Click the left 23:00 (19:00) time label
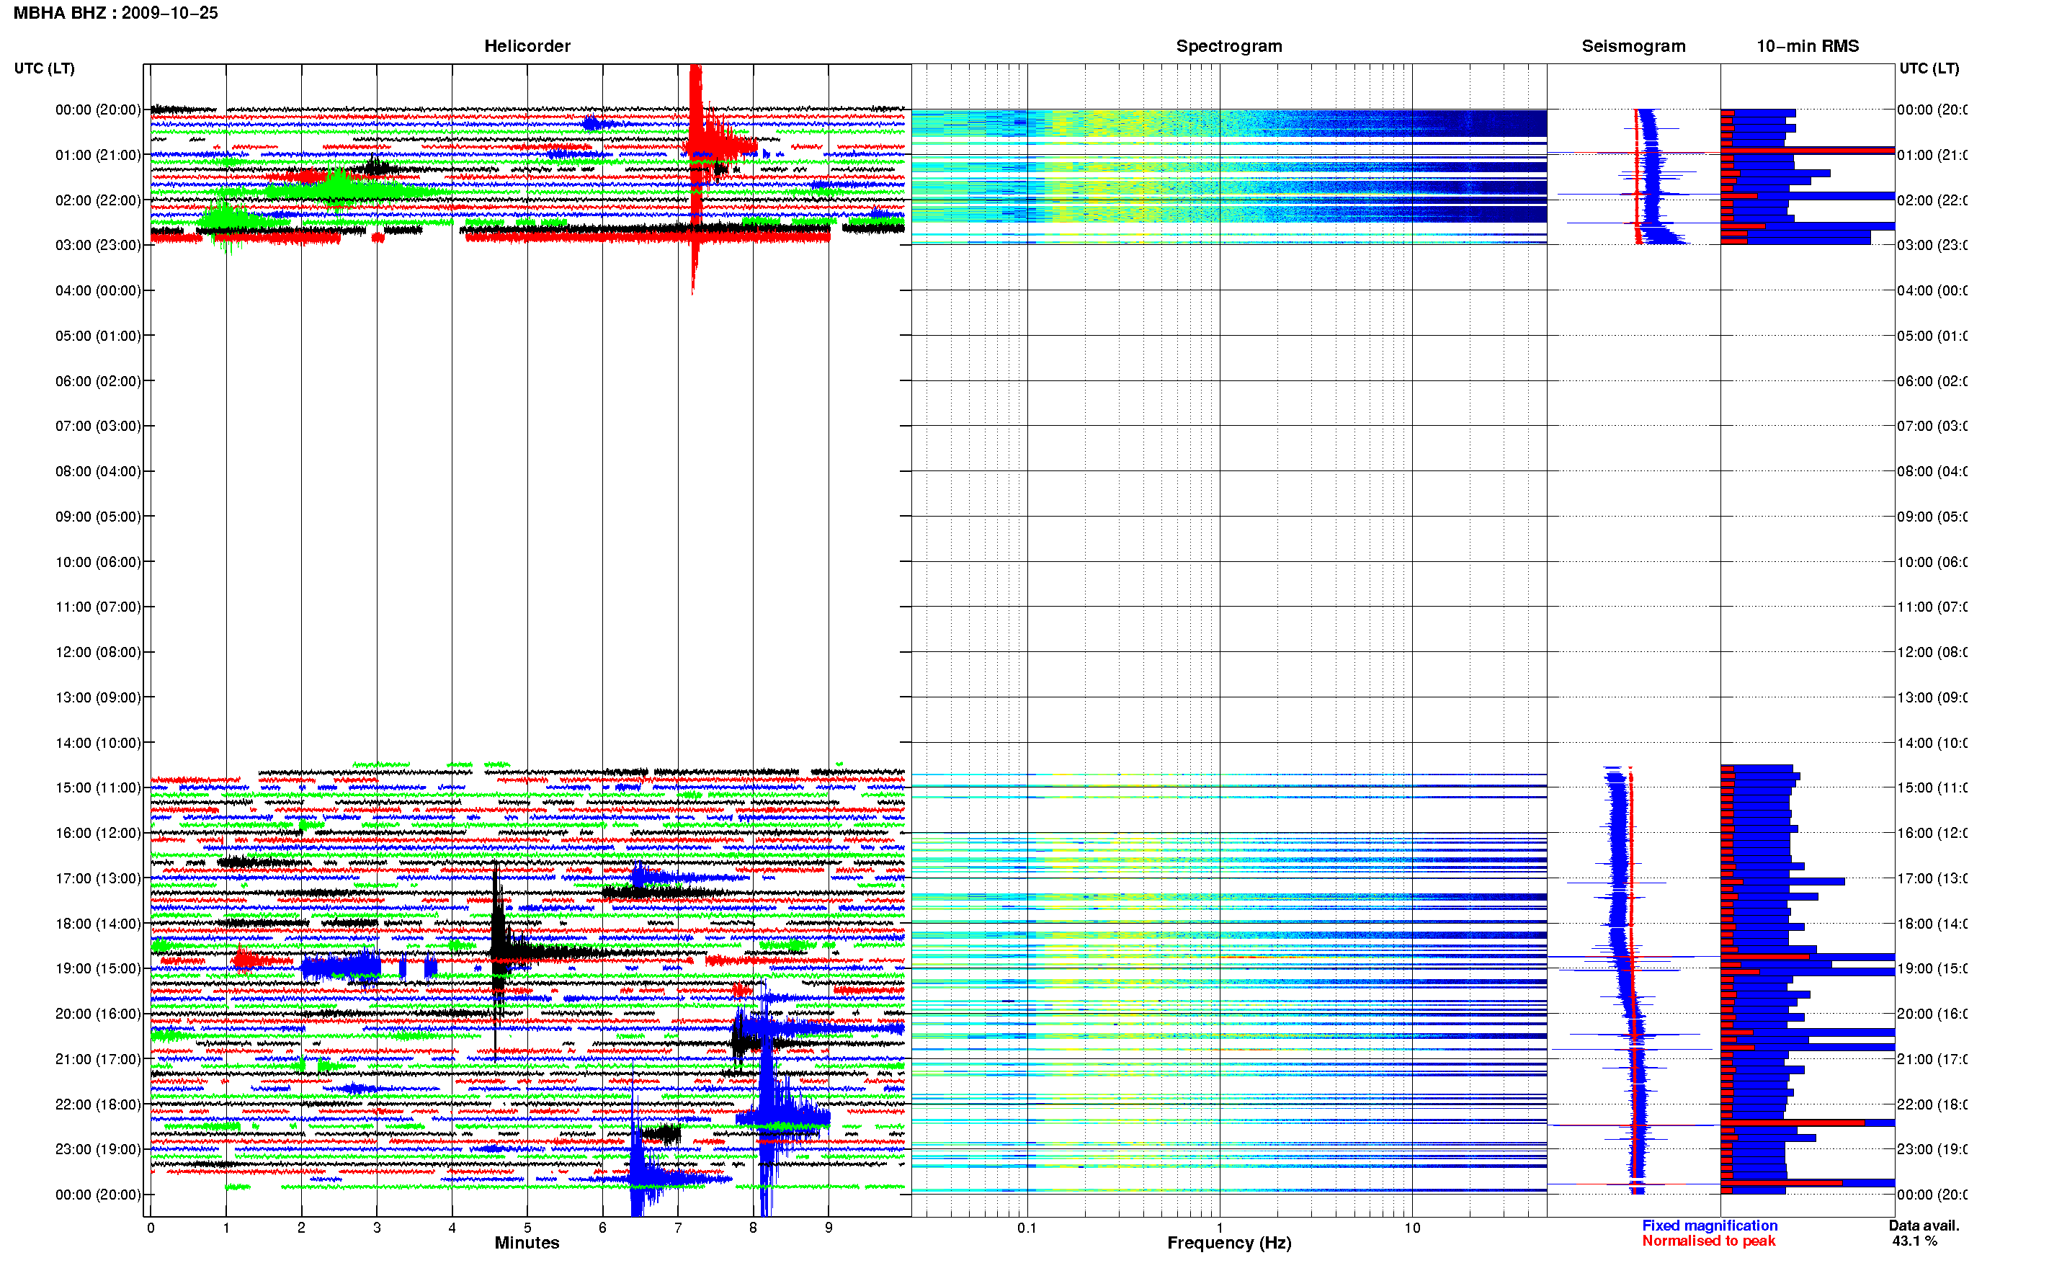This screenshot has height=1281, width=2049. (x=98, y=1149)
